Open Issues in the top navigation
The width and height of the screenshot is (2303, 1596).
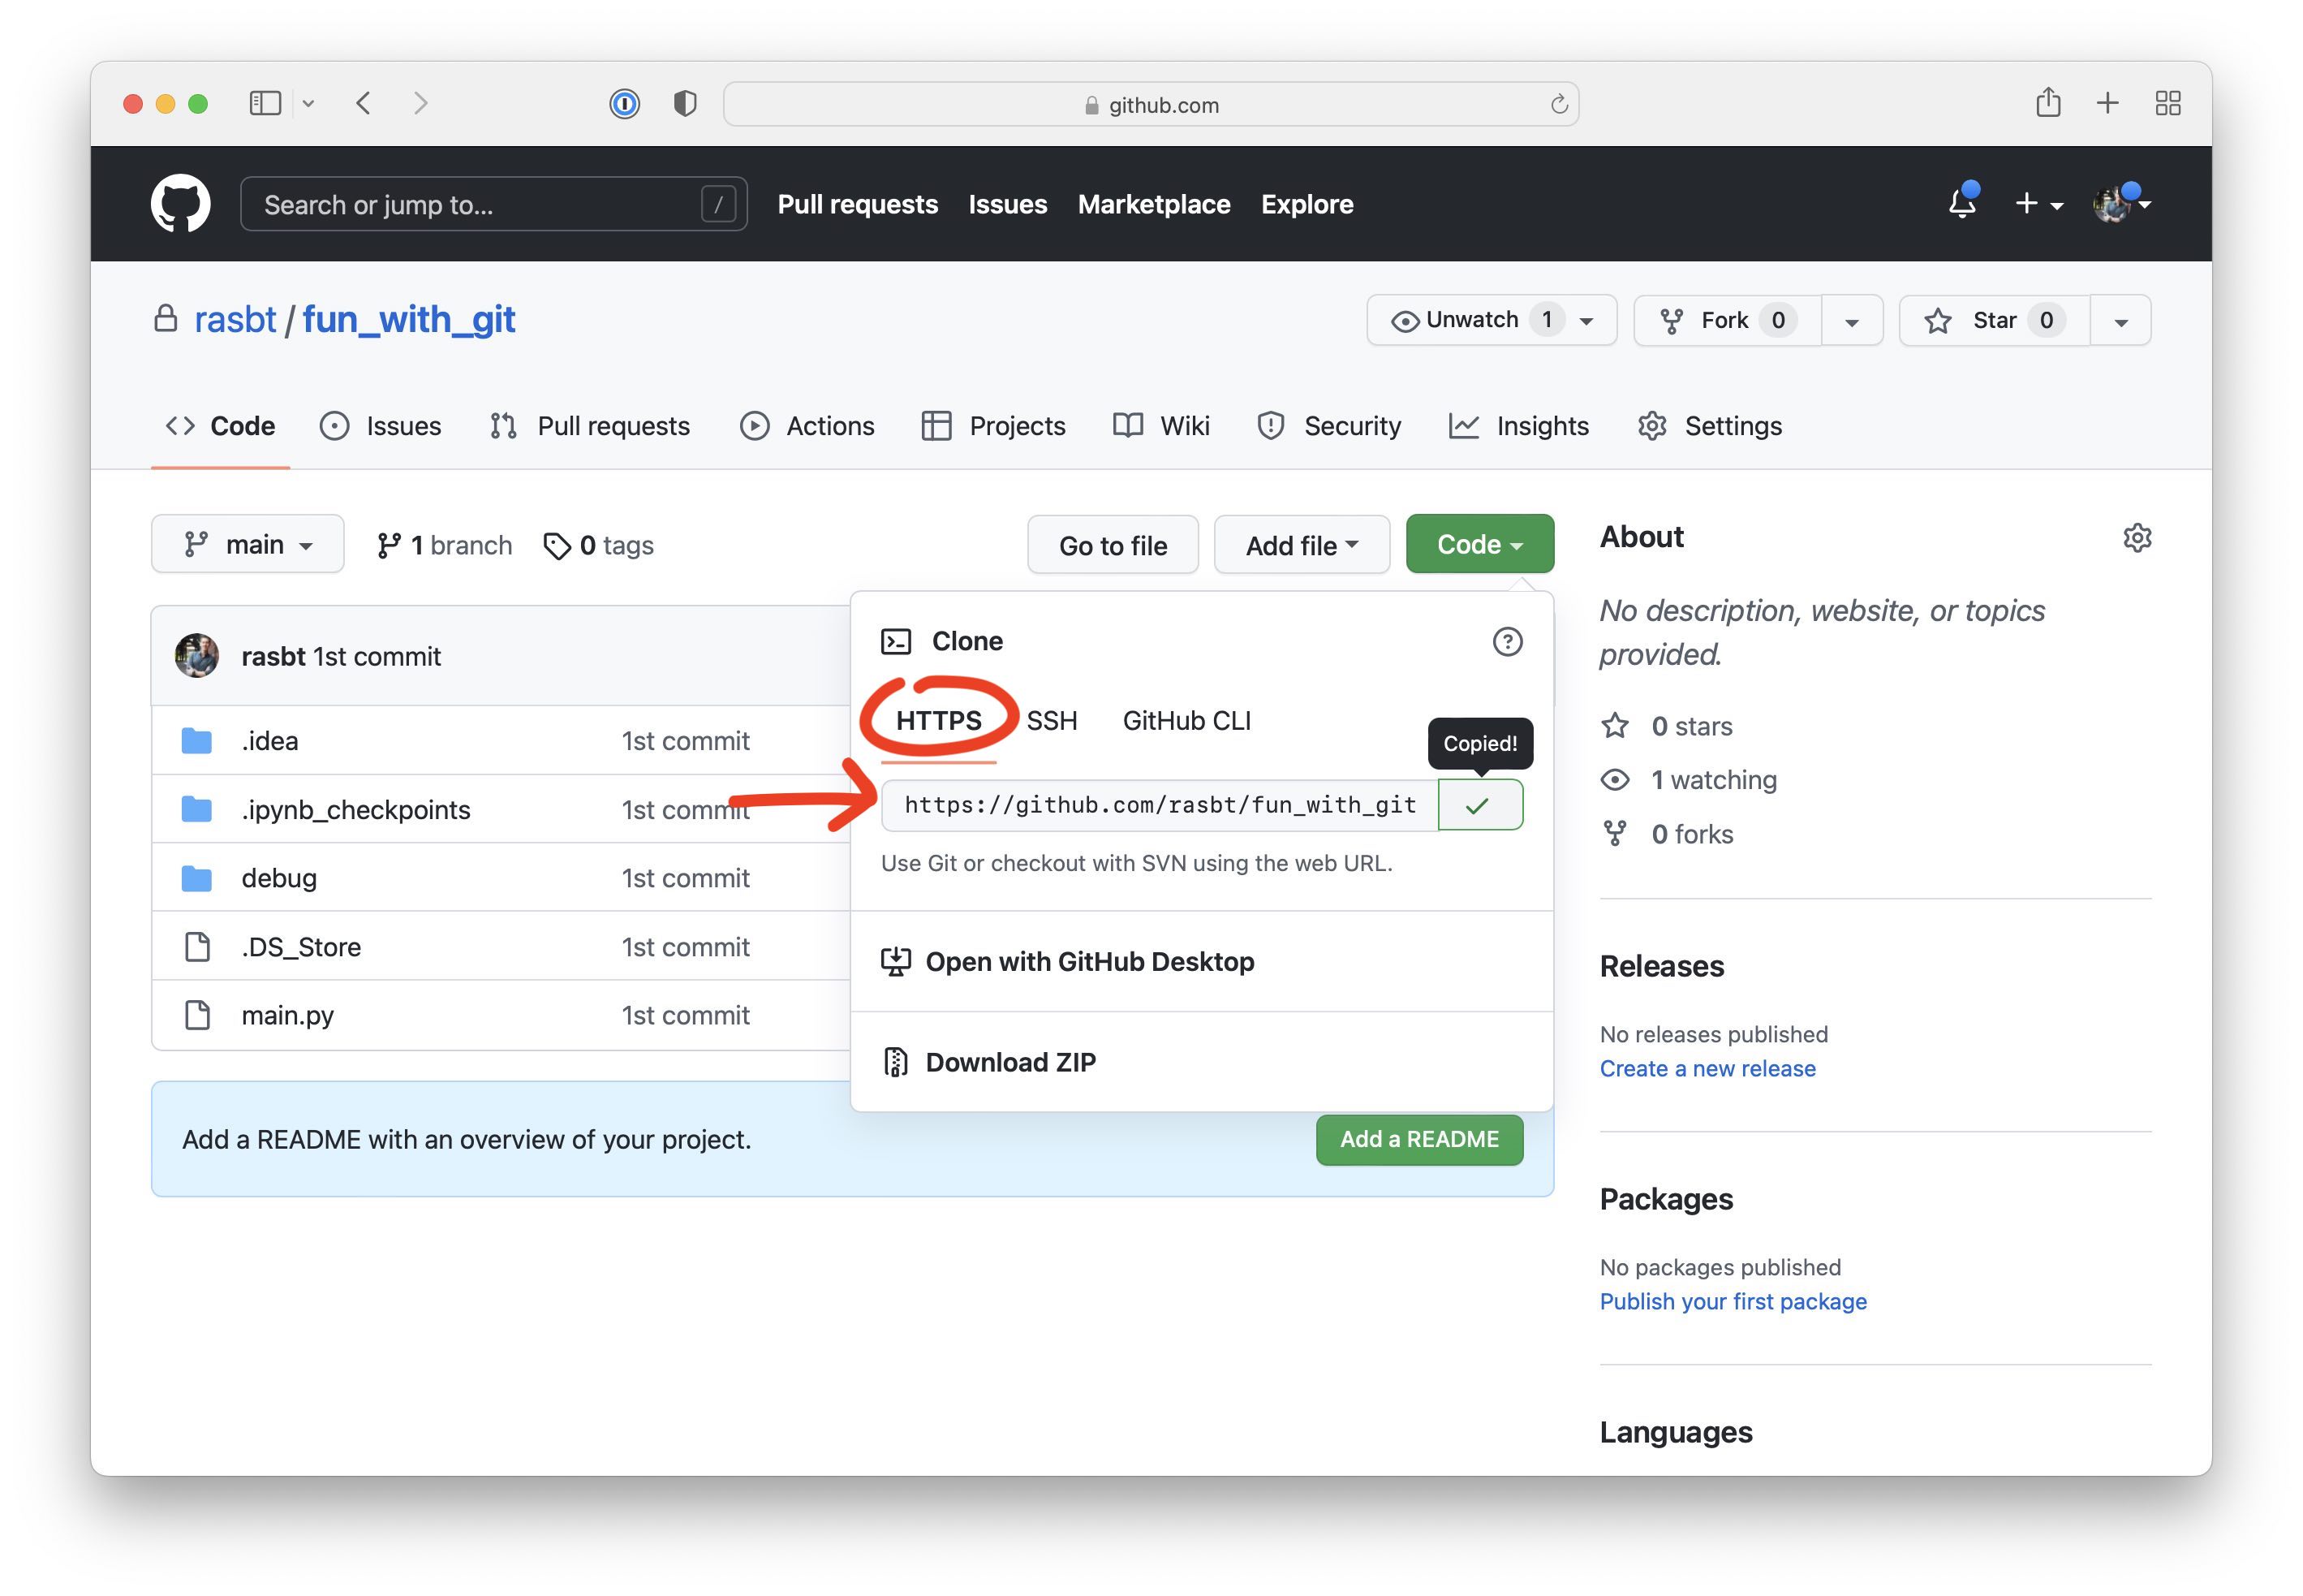tap(1008, 204)
